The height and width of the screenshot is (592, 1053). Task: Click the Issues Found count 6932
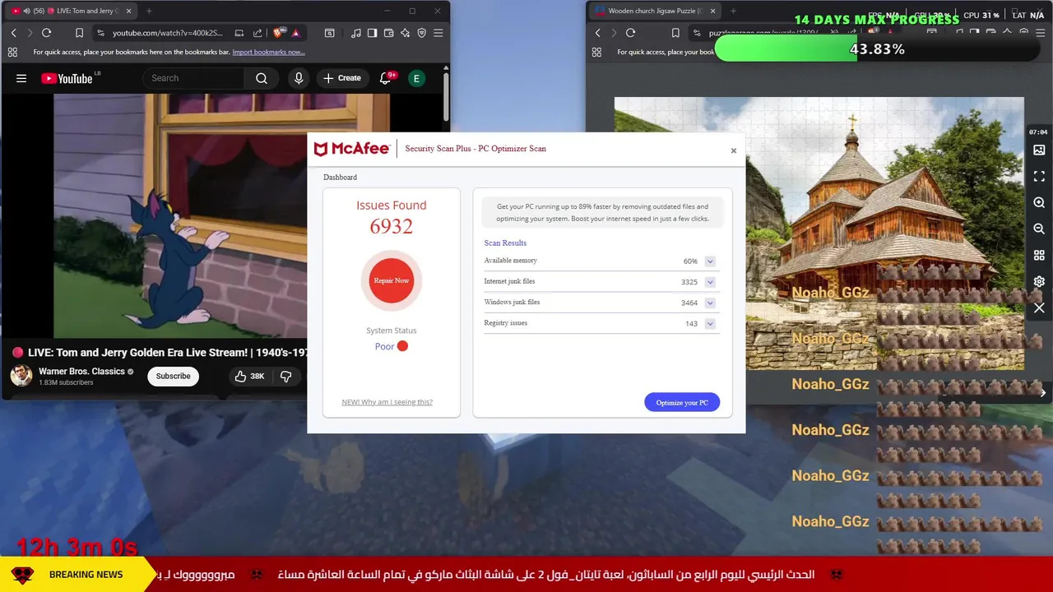coord(392,227)
